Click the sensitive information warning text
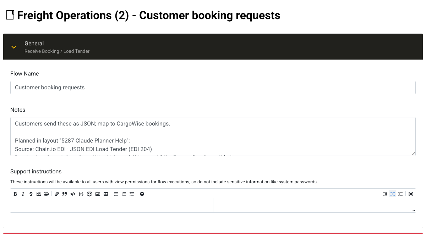The width and height of the screenshot is (426, 234). [164, 182]
